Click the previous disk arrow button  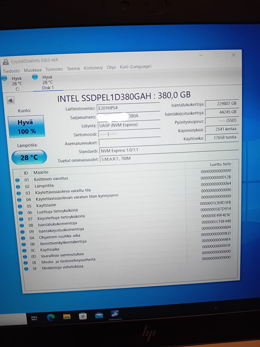10,100
